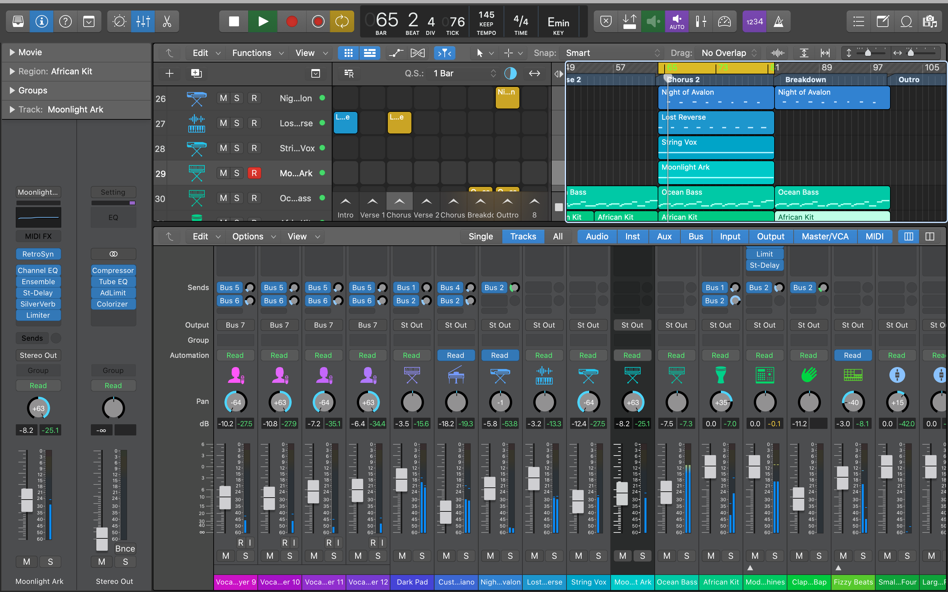Click the String Vox pan knob
Screen dimensions: 948x592
click(589, 402)
